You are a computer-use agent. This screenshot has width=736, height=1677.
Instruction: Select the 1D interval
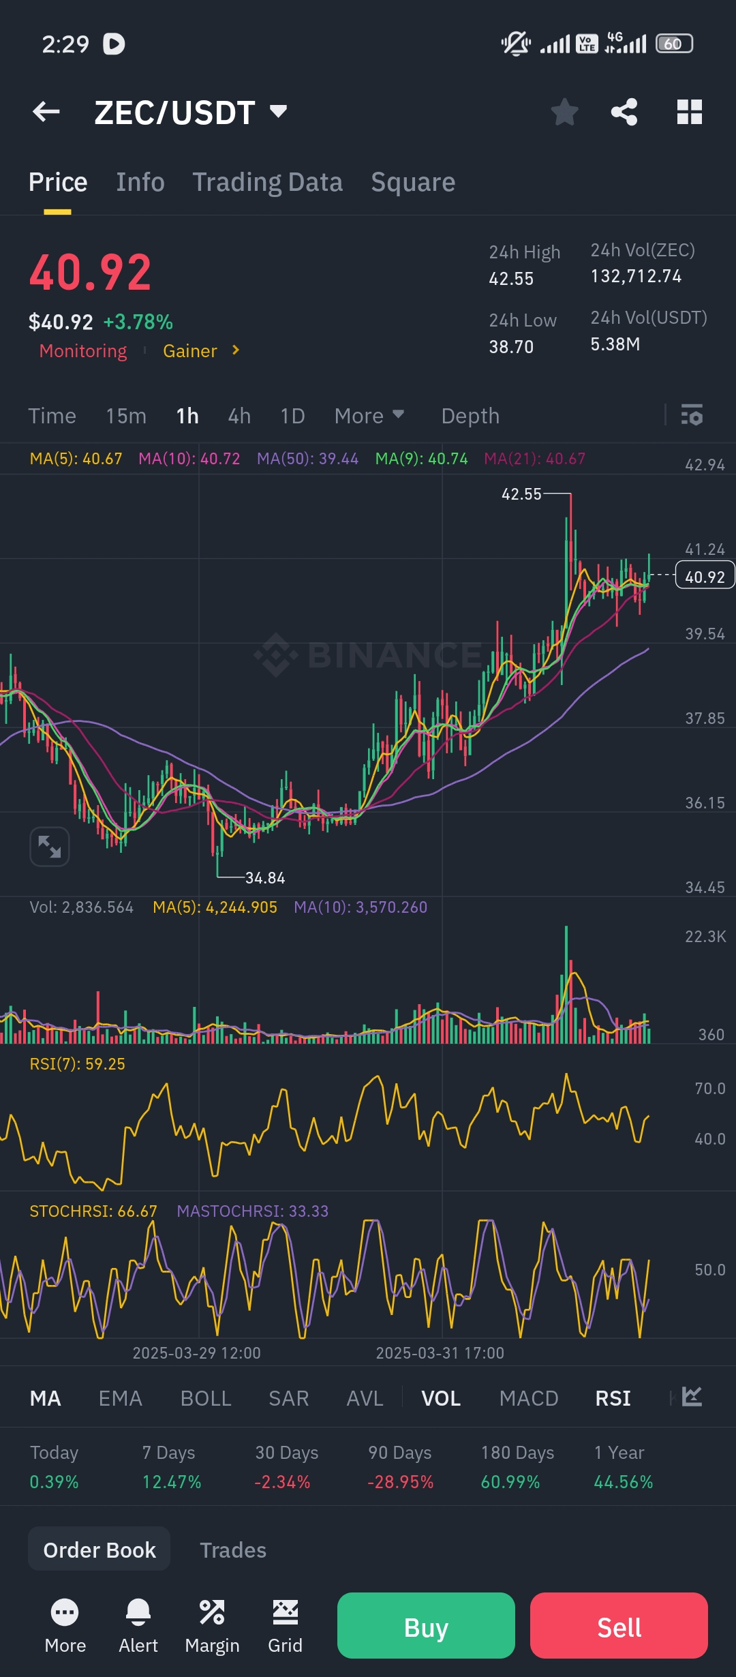(292, 416)
